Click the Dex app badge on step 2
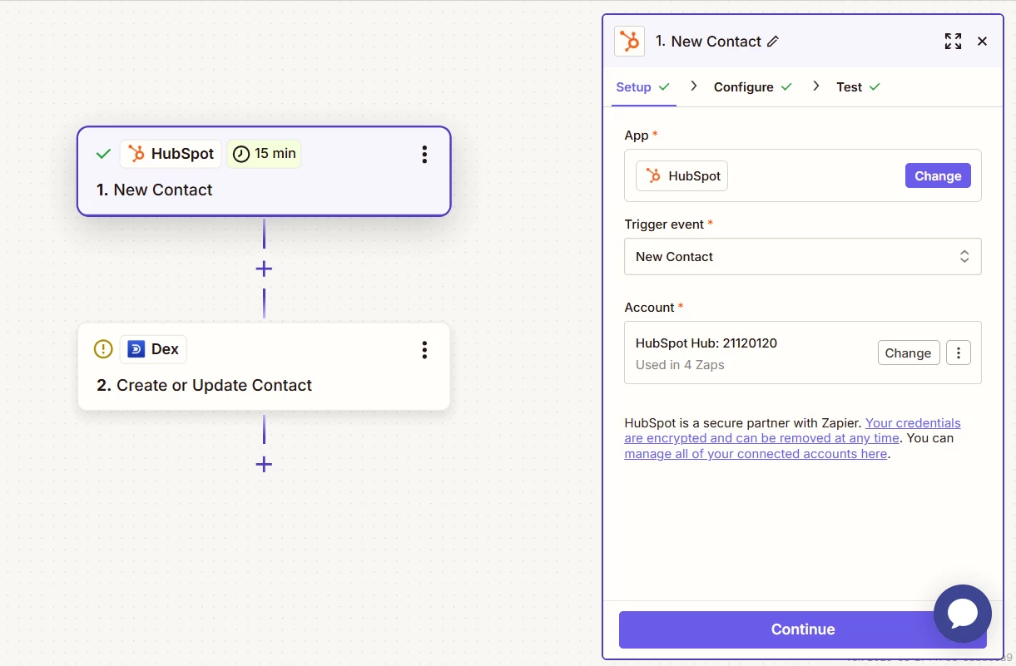The width and height of the screenshot is (1016, 666). [153, 349]
